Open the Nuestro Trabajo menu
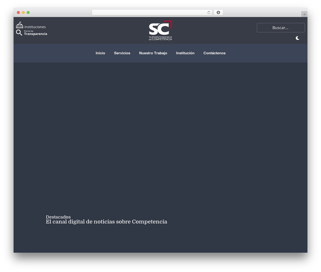321x272 pixels. pyautogui.click(x=153, y=53)
